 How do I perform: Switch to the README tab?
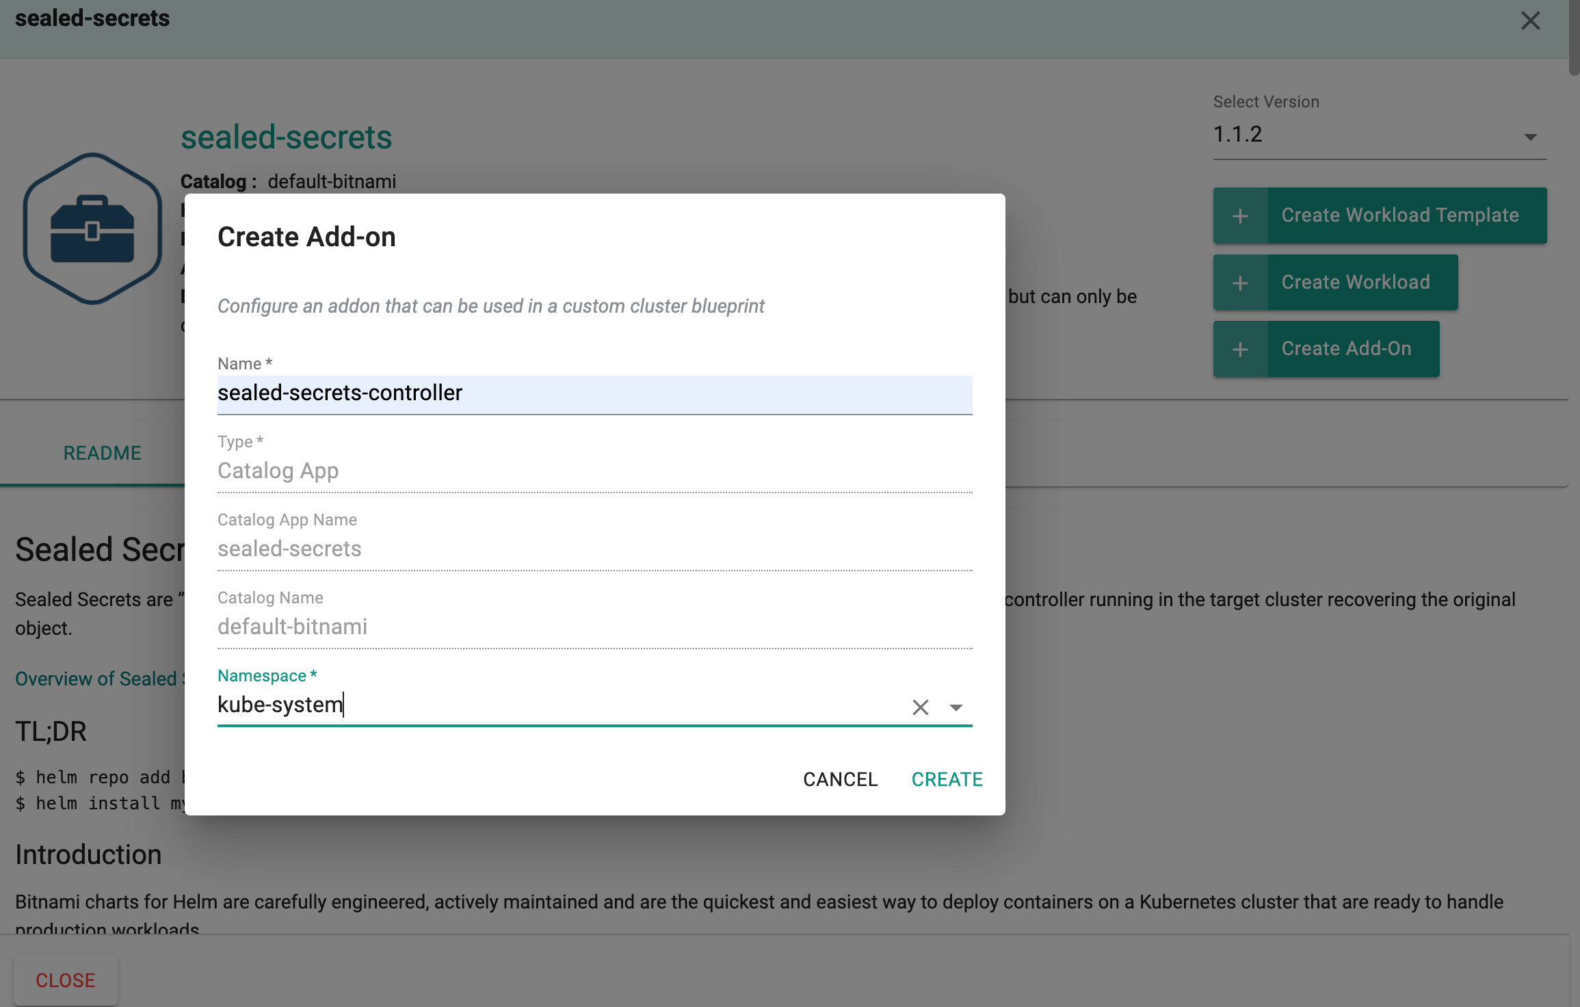(x=102, y=453)
